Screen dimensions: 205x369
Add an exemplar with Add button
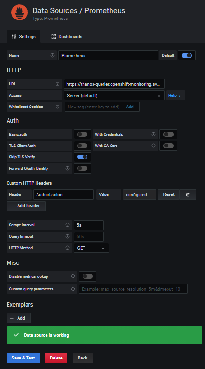click(19, 318)
